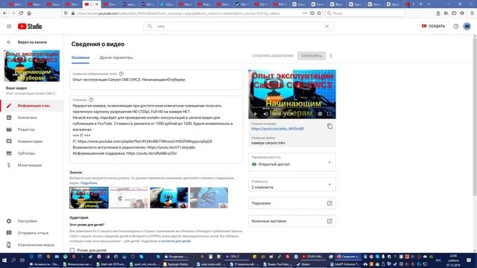477x268 pixels.
Task: Select the Основные tab
Action: [x=80, y=57]
